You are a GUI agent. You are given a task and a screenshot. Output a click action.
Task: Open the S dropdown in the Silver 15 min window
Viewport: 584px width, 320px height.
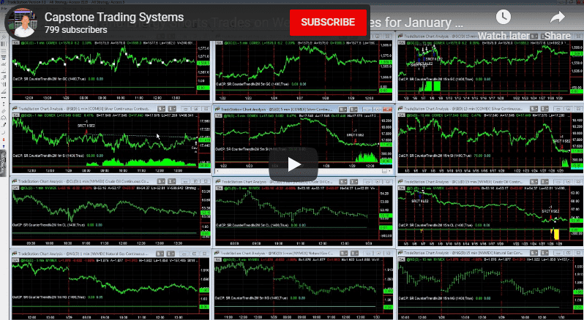click(x=534, y=109)
